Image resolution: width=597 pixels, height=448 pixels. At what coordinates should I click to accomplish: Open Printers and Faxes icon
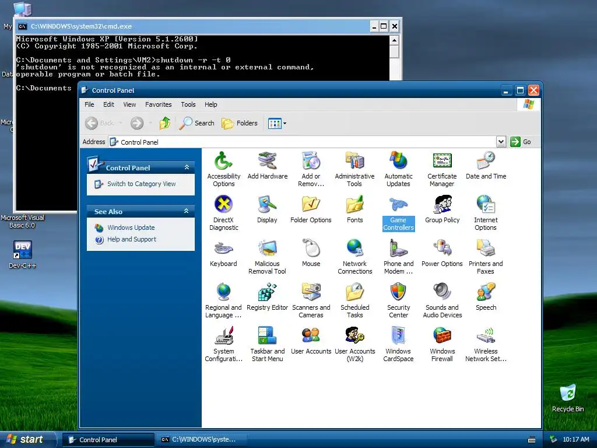(486, 257)
